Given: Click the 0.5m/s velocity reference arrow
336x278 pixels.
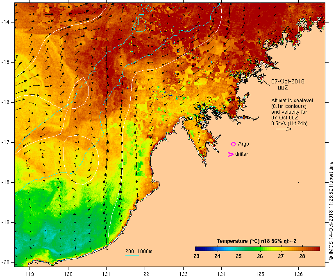Looking at the screenshot, I should pos(284,129).
